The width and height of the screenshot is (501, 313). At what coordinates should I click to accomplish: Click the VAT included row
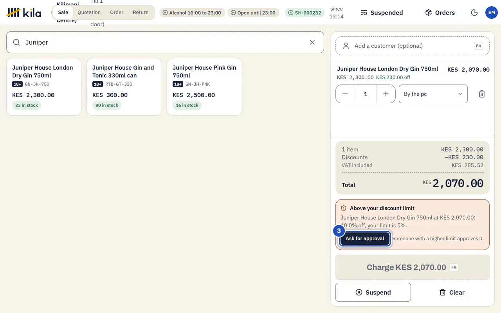pos(413,165)
